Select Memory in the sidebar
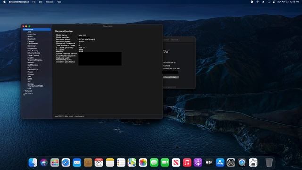The image size is (302, 170). 31,62
